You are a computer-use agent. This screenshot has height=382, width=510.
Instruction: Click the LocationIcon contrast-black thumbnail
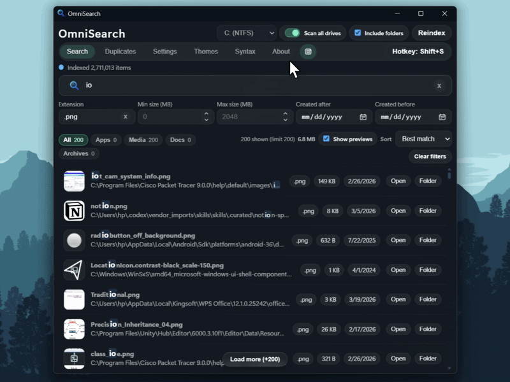tap(74, 270)
